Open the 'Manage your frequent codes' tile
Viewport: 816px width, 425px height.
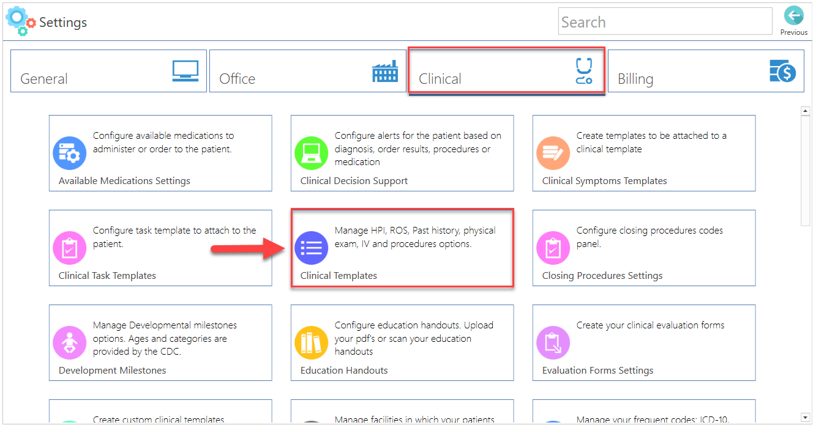pyautogui.click(x=644, y=412)
